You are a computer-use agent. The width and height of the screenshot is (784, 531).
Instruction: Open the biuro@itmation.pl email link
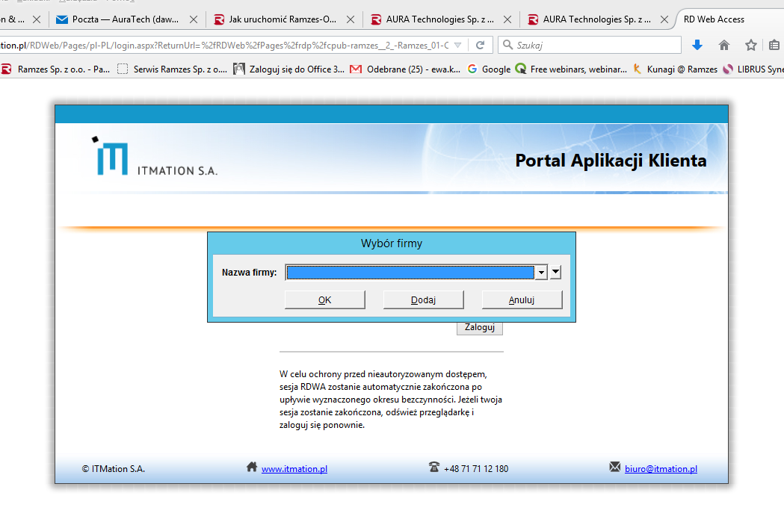click(x=661, y=468)
